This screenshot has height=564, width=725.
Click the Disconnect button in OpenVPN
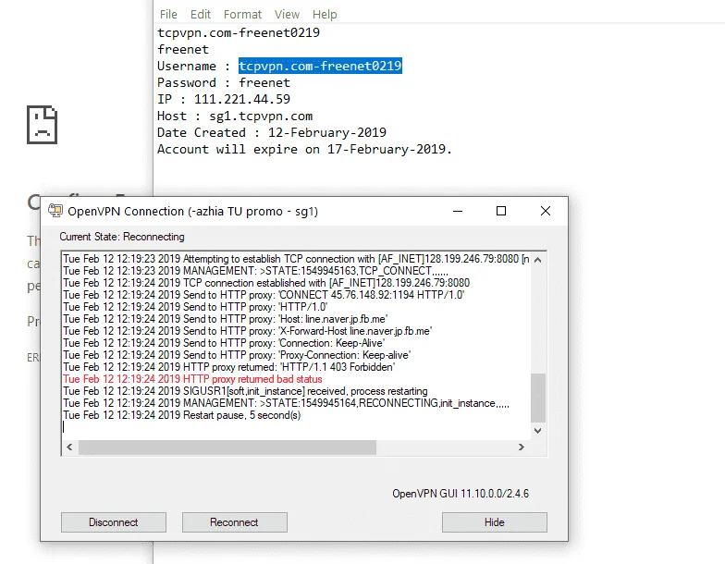pos(113,521)
